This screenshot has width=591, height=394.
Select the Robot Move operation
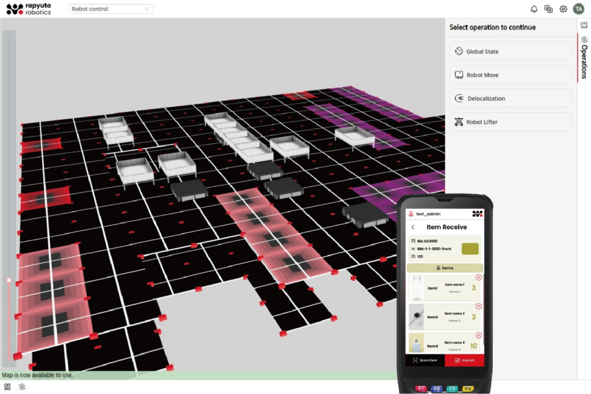510,75
